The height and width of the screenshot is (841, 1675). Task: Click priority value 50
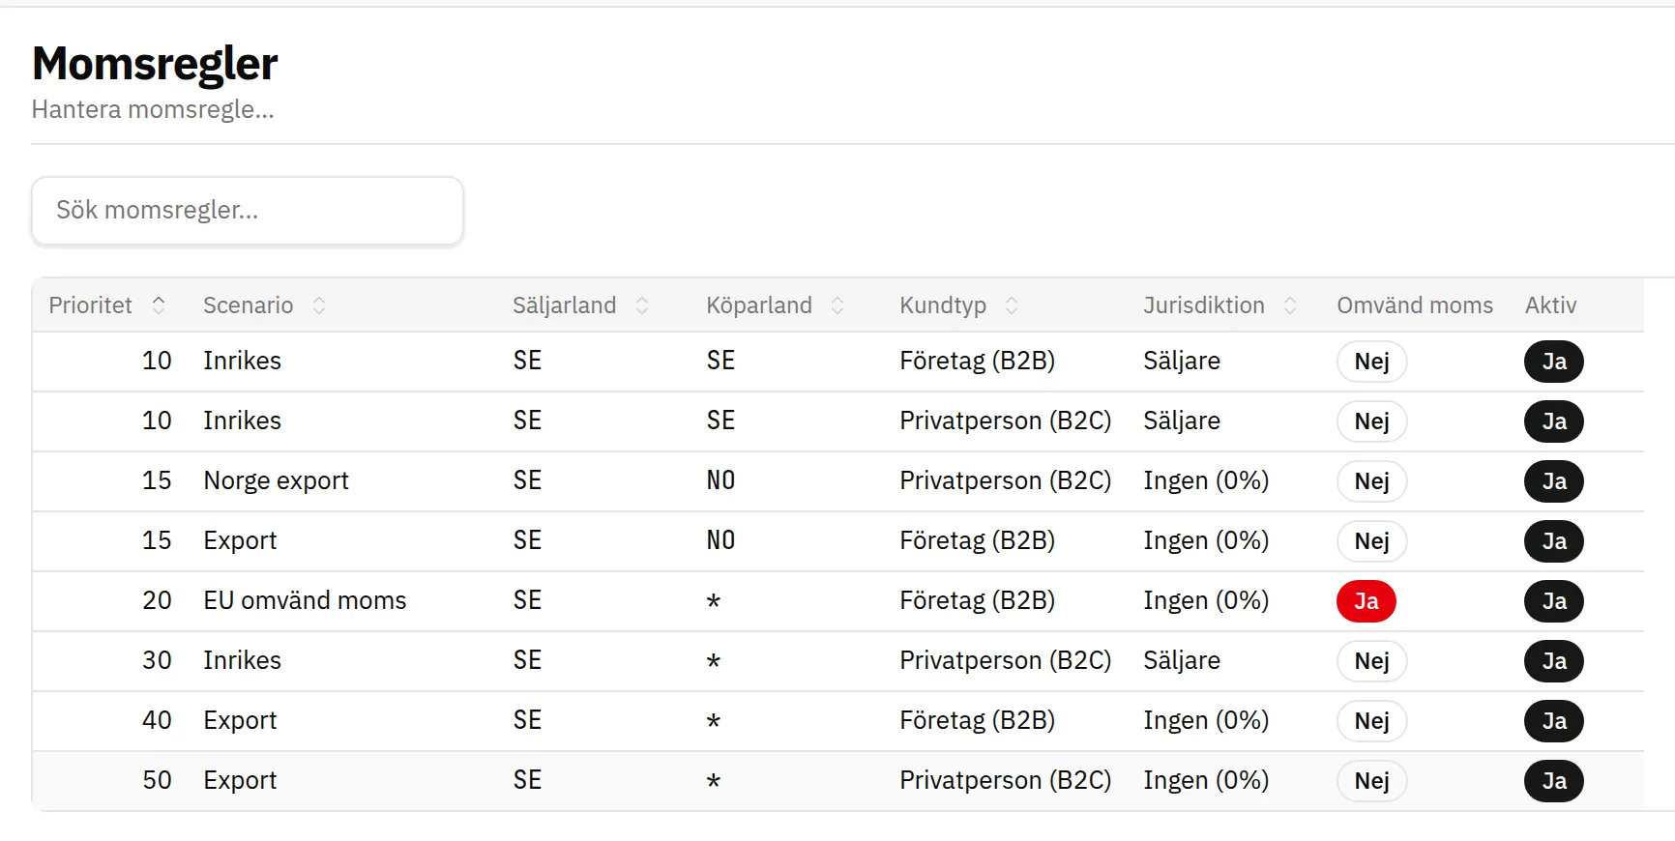pyautogui.click(x=157, y=780)
